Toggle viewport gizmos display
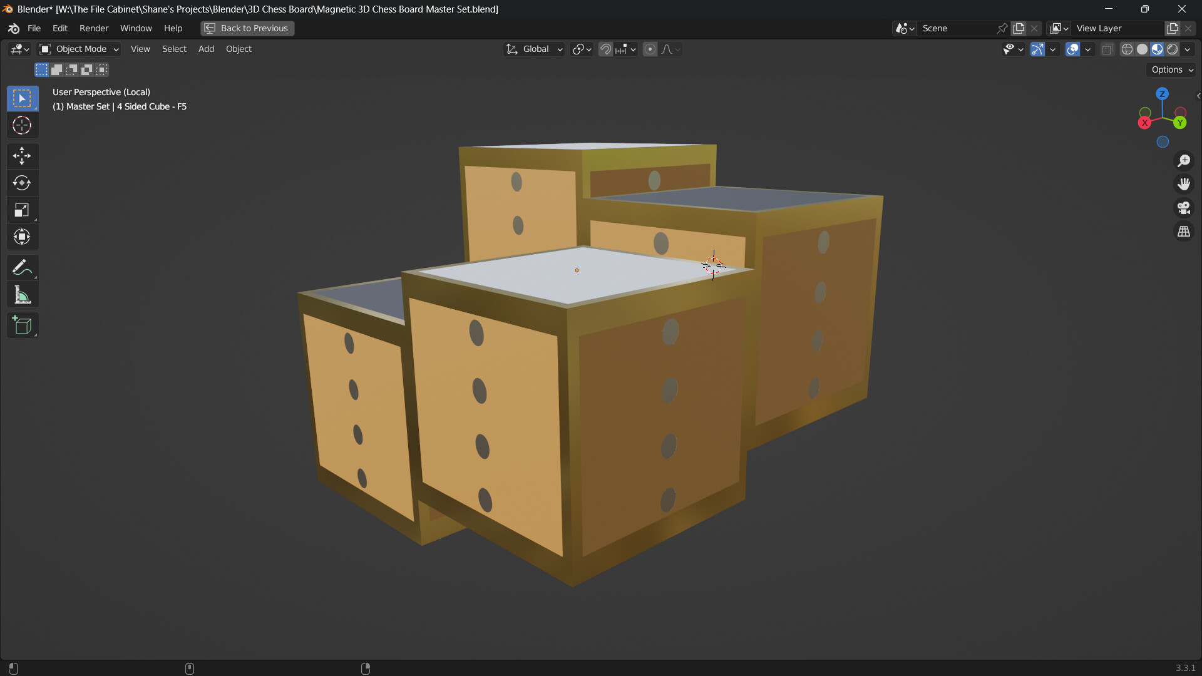 tap(1037, 49)
